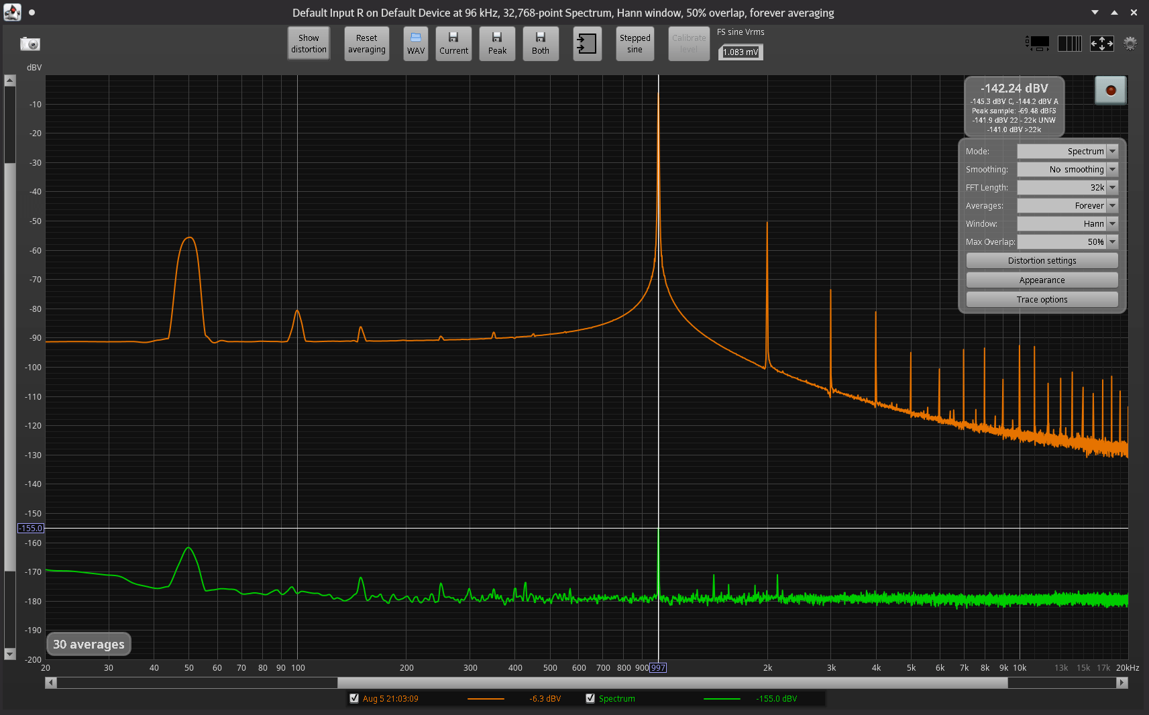Start the Stepped sine measurement
The height and width of the screenshot is (715, 1149).
coord(635,44)
